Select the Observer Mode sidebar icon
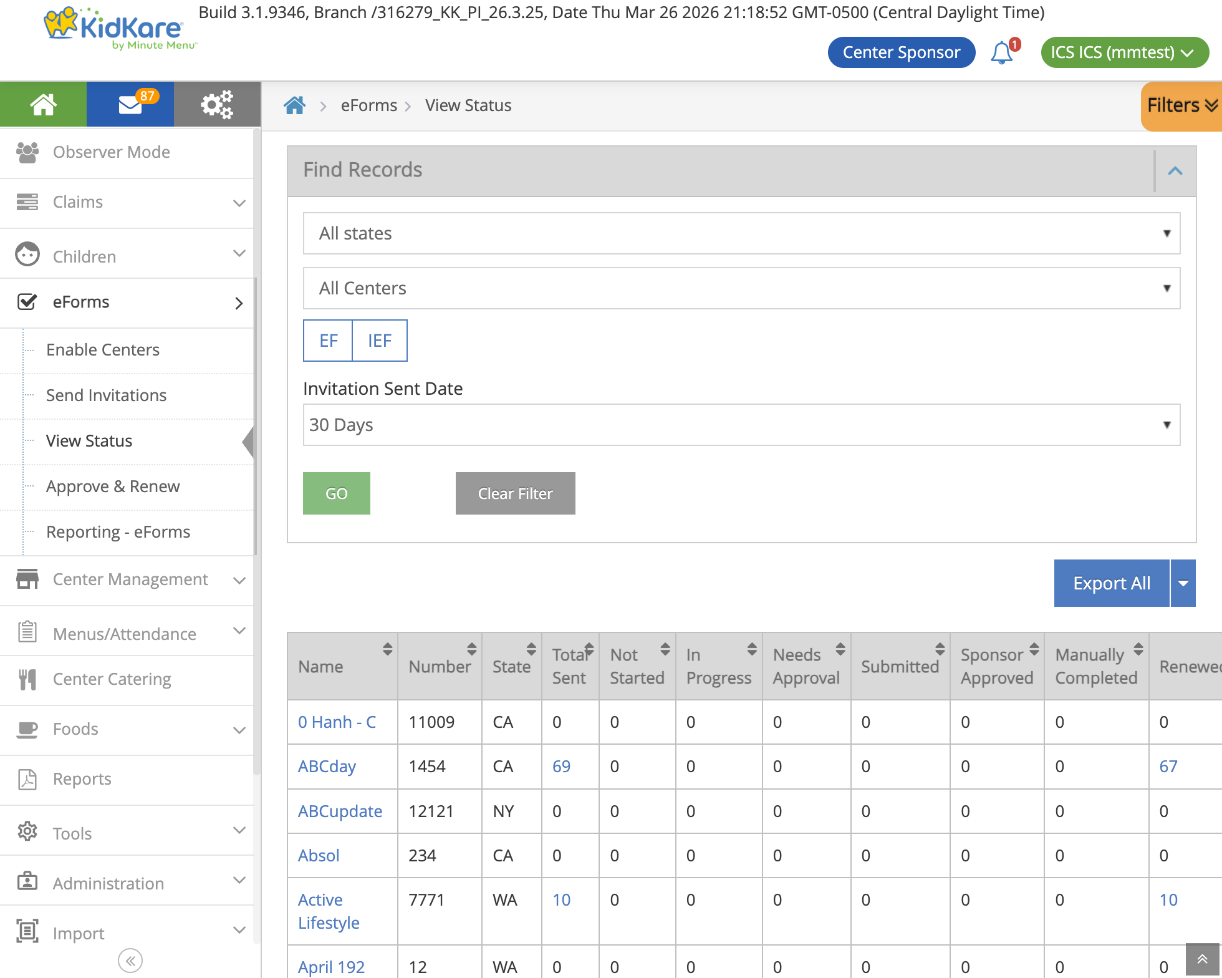The height and width of the screenshot is (978, 1222). (x=27, y=152)
